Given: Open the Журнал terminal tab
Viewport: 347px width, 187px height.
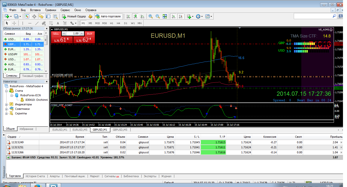Looking at the screenshot, I should [166, 176].
